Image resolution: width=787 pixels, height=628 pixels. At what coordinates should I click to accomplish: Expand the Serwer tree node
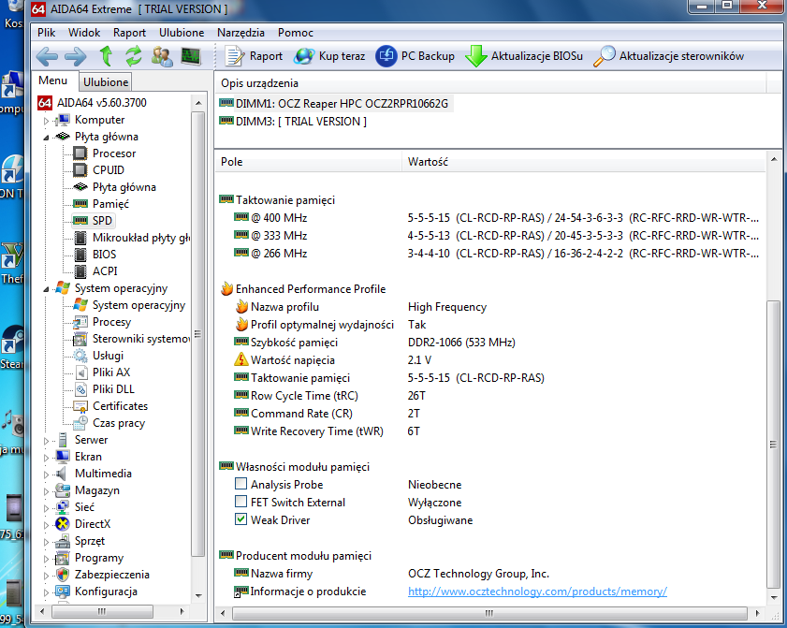pyautogui.click(x=46, y=441)
